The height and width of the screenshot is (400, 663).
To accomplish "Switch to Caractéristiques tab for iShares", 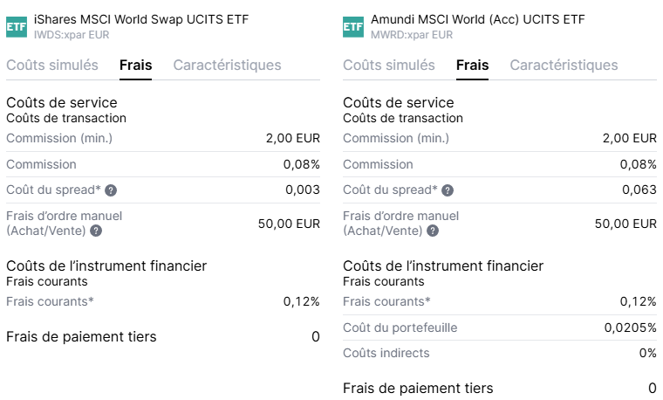I will [x=227, y=66].
